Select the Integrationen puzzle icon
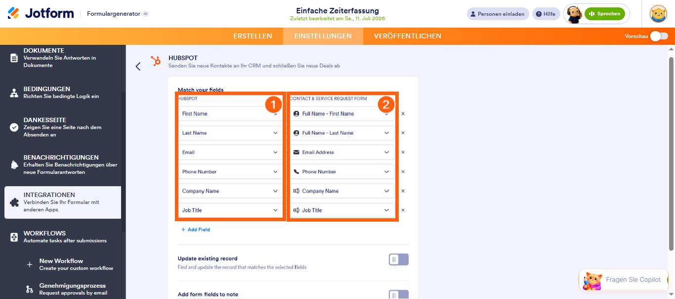This screenshot has height=299, width=675. [x=14, y=202]
